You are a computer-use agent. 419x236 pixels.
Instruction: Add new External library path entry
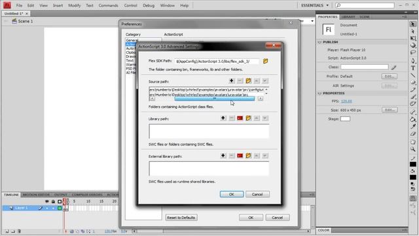tap(223, 155)
